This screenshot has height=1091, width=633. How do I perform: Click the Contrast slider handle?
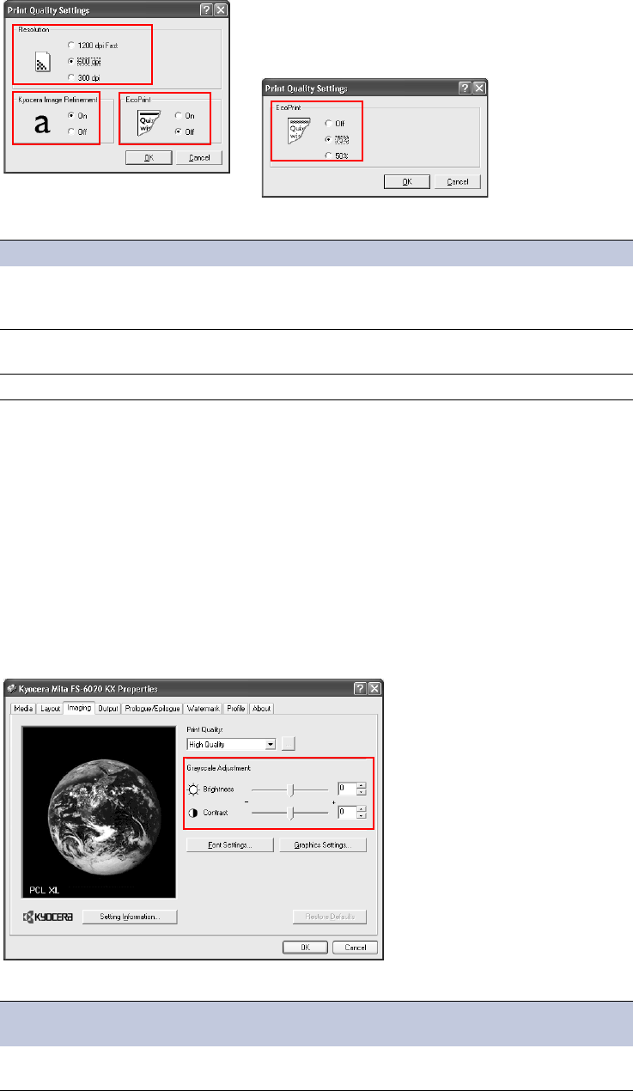pos(293,812)
